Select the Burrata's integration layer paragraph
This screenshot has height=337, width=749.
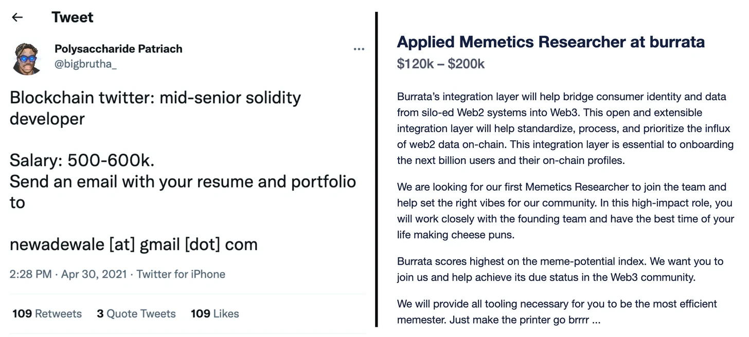click(x=565, y=128)
